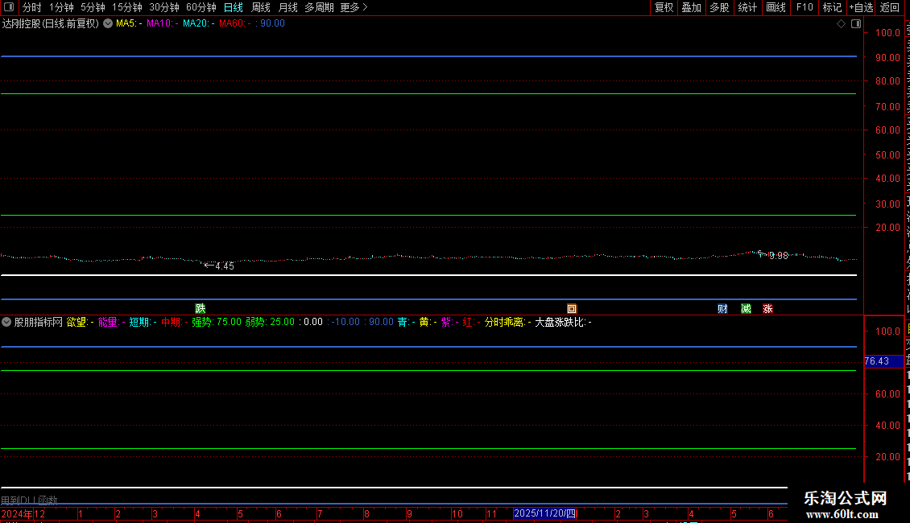Select the 60分钟 period
Image resolution: width=910 pixels, height=523 pixels.
[x=201, y=7]
